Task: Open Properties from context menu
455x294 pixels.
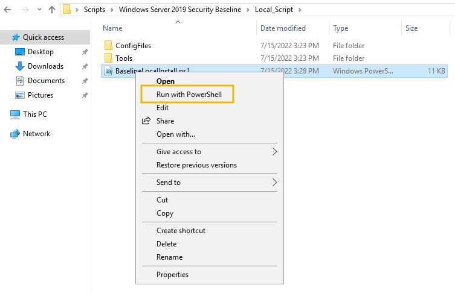Action: [172, 275]
